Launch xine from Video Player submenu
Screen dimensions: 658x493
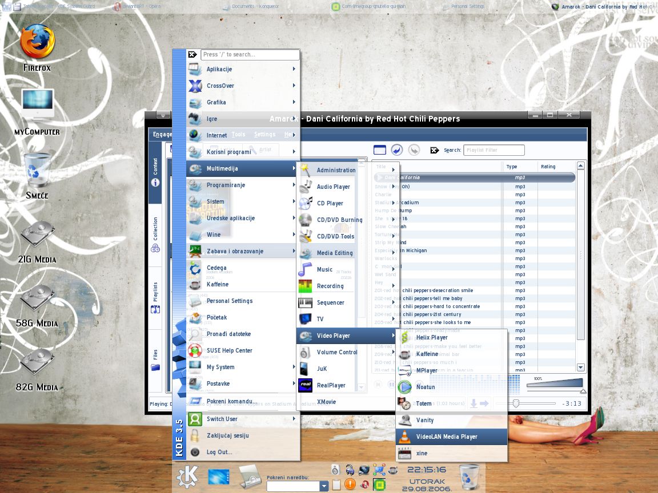click(452, 453)
